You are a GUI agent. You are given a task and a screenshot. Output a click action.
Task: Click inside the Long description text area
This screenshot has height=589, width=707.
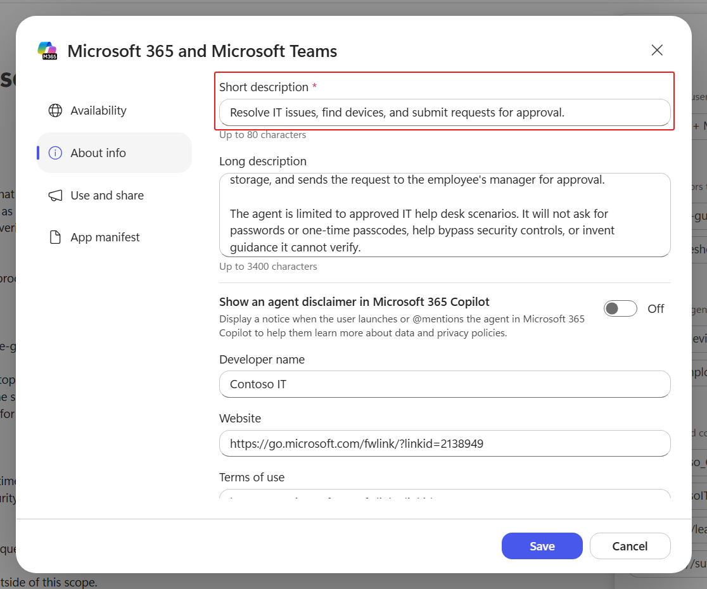point(445,215)
